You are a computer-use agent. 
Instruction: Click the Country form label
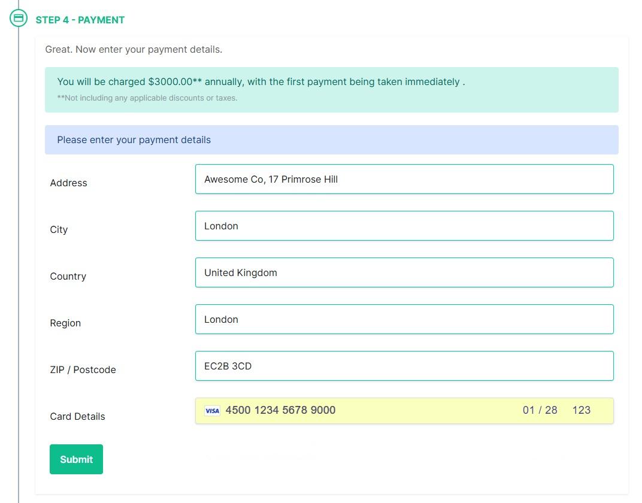[68, 277]
